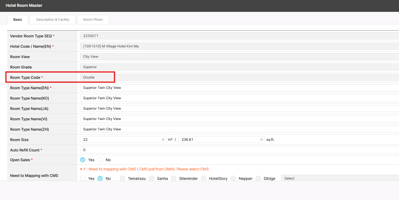The image size is (399, 200).
Task: Select the Temairazu CMS option
Action: click(122, 178)
